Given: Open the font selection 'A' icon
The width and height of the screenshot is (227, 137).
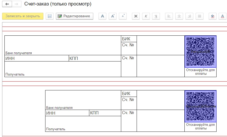Looking at the screenshot, I should pyautogui.click(x=102, y=16).
